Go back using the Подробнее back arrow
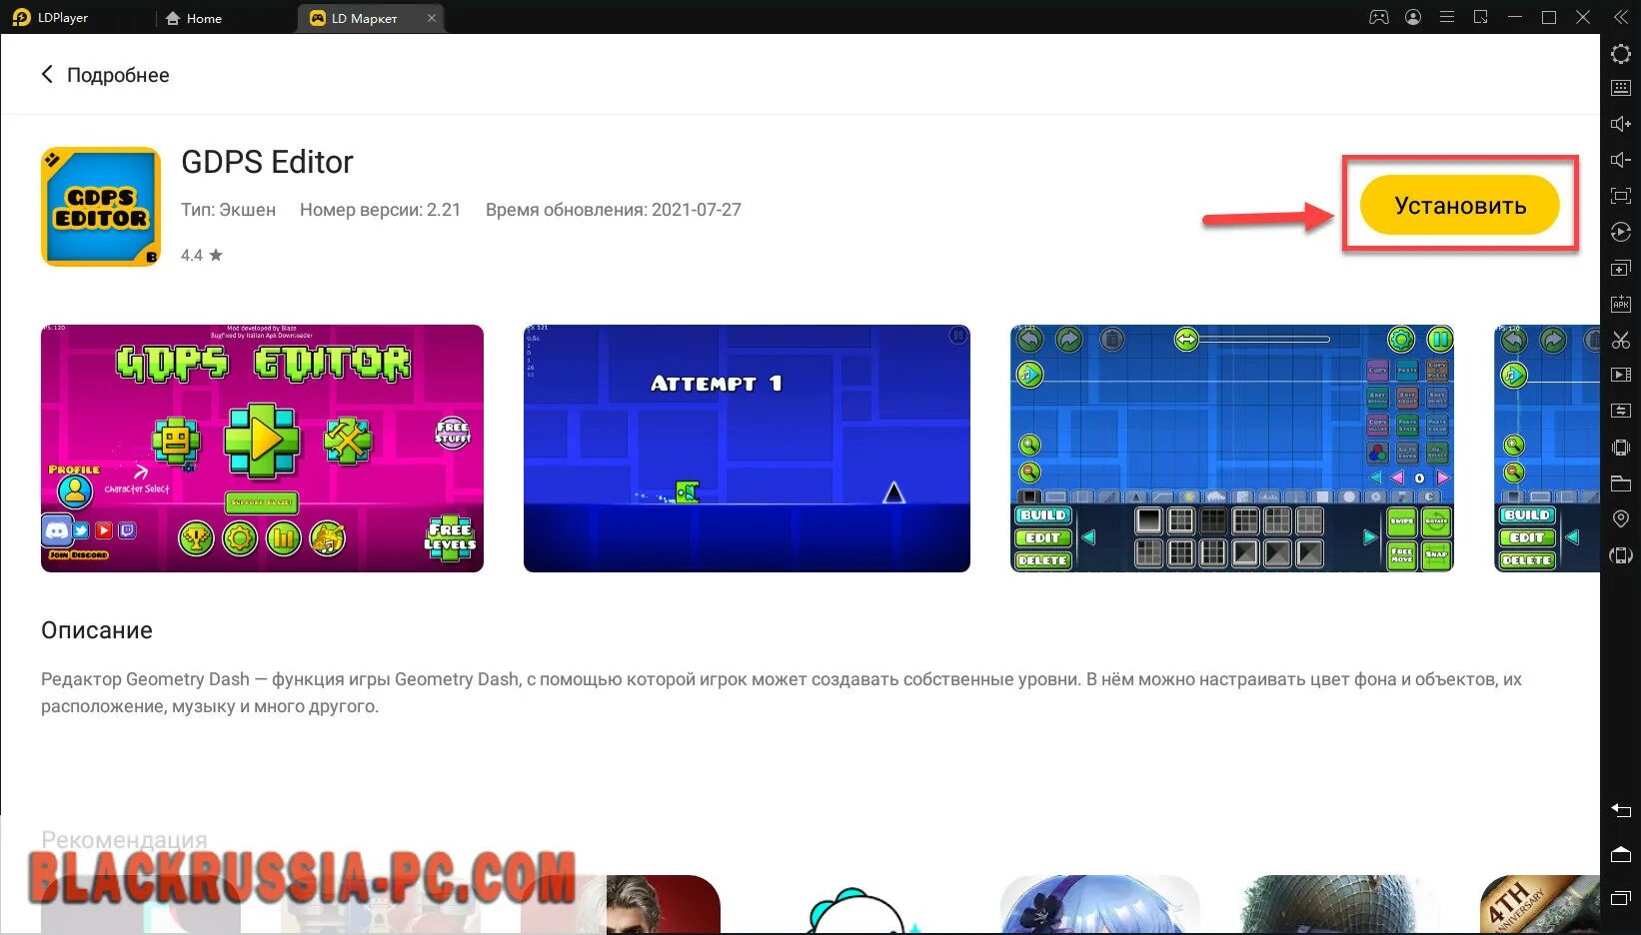Image resolution: width=1641 pixels, height=935 pixels. [x=47, y=75]
